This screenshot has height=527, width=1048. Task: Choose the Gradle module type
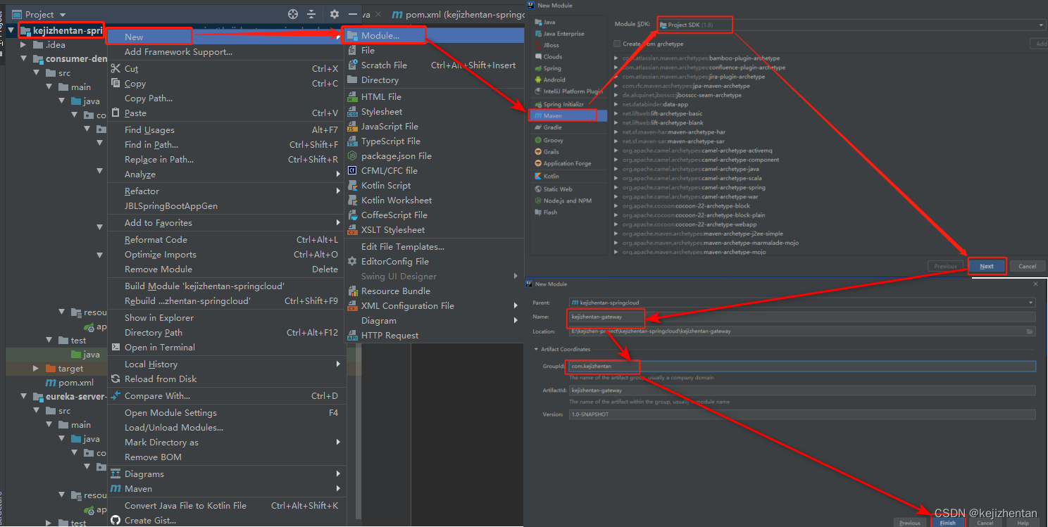553,127
